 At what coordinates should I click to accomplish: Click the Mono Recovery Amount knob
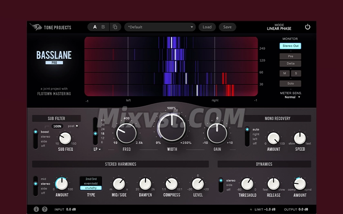274,138
